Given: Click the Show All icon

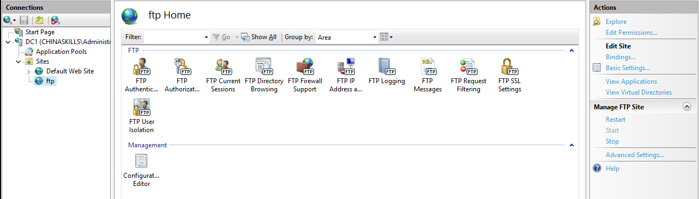Looking at the screenshot, I should click(245, 37).
